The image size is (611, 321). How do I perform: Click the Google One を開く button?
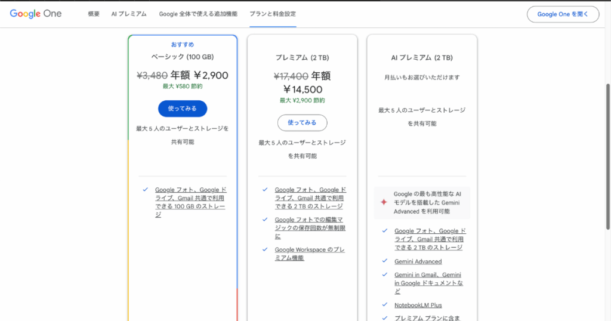click(x=563, y=14)
